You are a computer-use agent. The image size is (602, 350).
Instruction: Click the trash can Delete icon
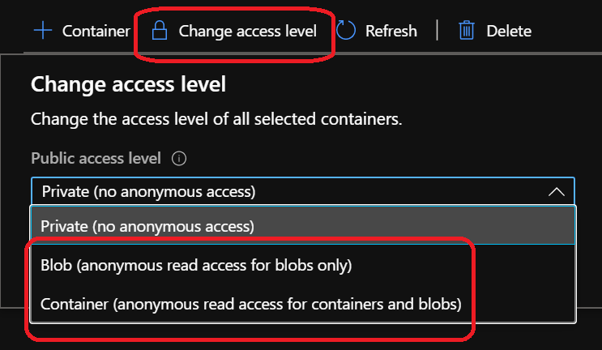466,32
